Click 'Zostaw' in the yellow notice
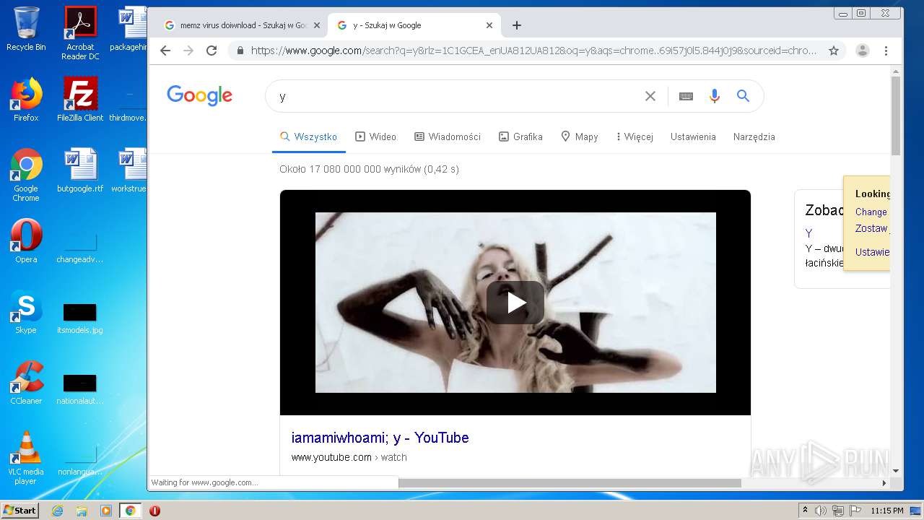This screenshot has height=520, width=924. click(871, 228)
